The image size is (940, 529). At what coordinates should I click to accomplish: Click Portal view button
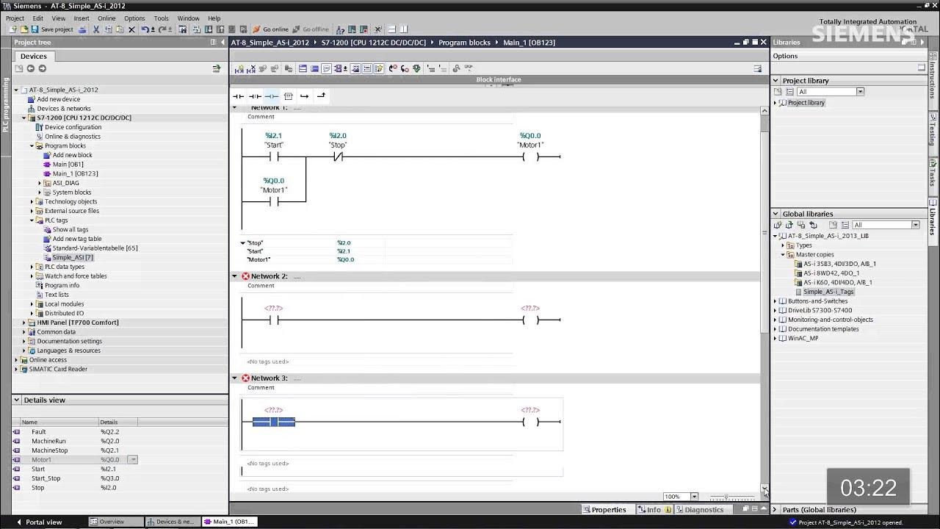[x=38, y=522]
